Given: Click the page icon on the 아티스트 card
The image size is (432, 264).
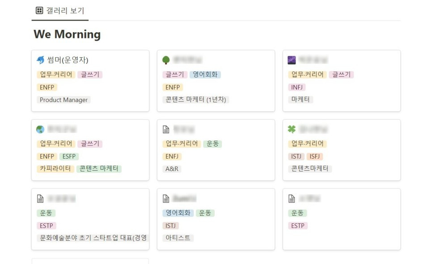Looking at the screenshot, I should [166, 198].
